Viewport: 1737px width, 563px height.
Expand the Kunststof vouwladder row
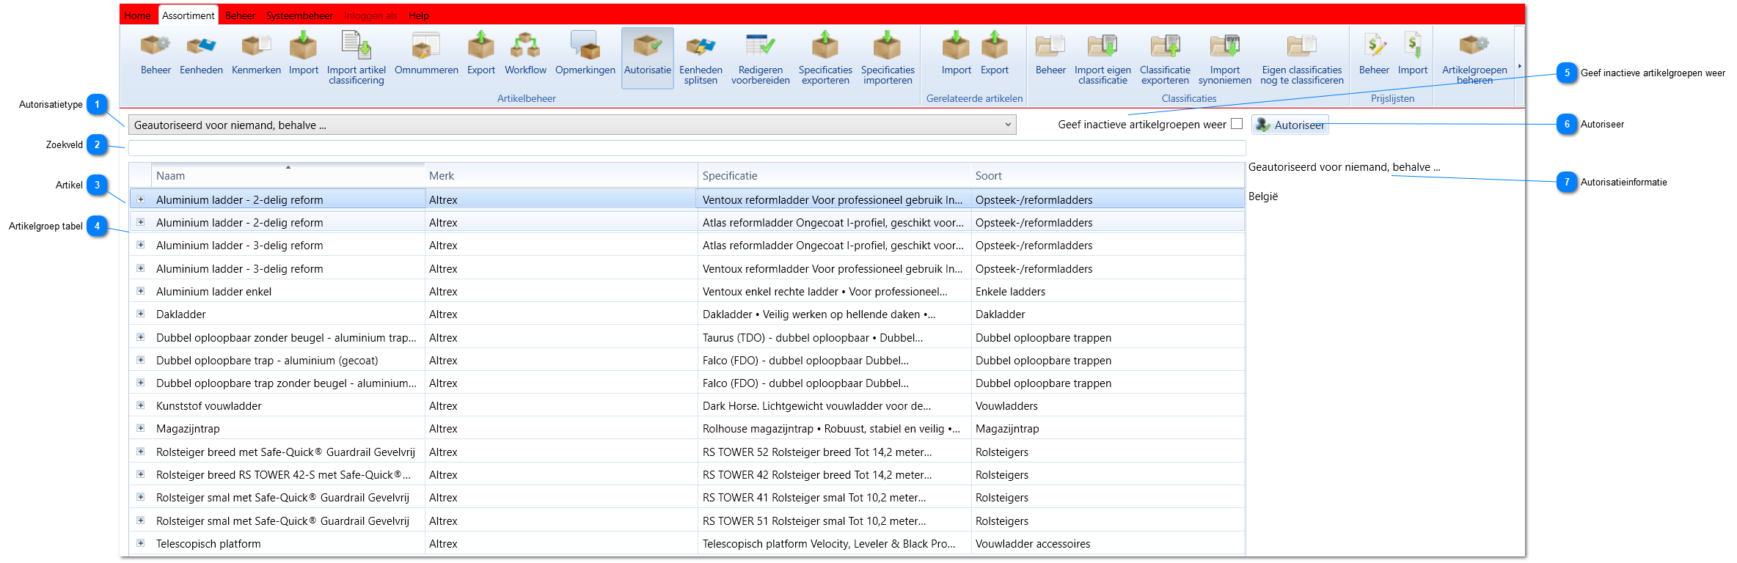tap(140, 405)
